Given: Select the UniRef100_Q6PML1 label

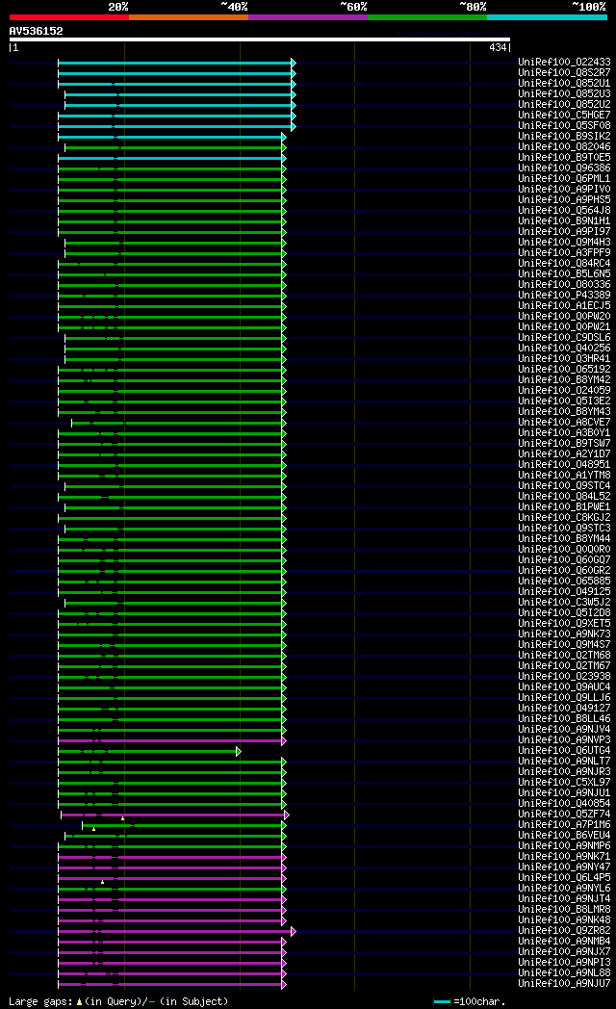Looking at the screenshot, I should coord(564,179).
